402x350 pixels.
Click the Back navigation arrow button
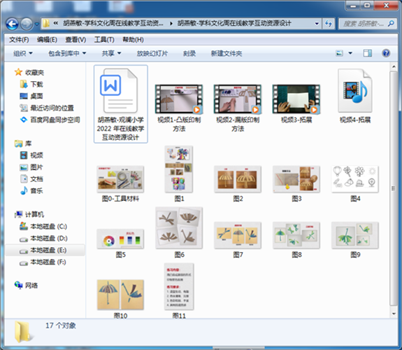[x=12, y=24]
